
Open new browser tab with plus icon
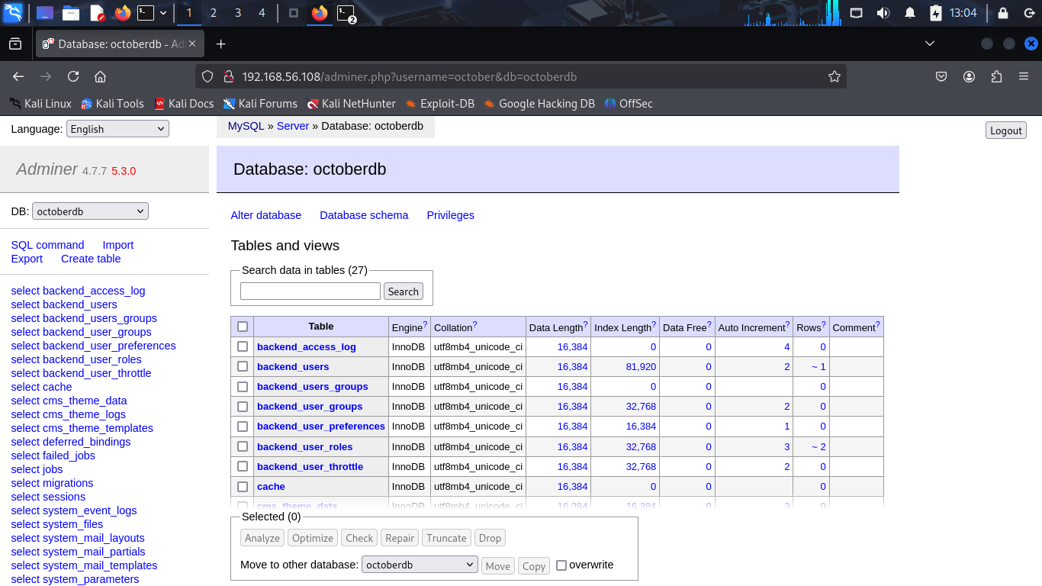[221, 44]
